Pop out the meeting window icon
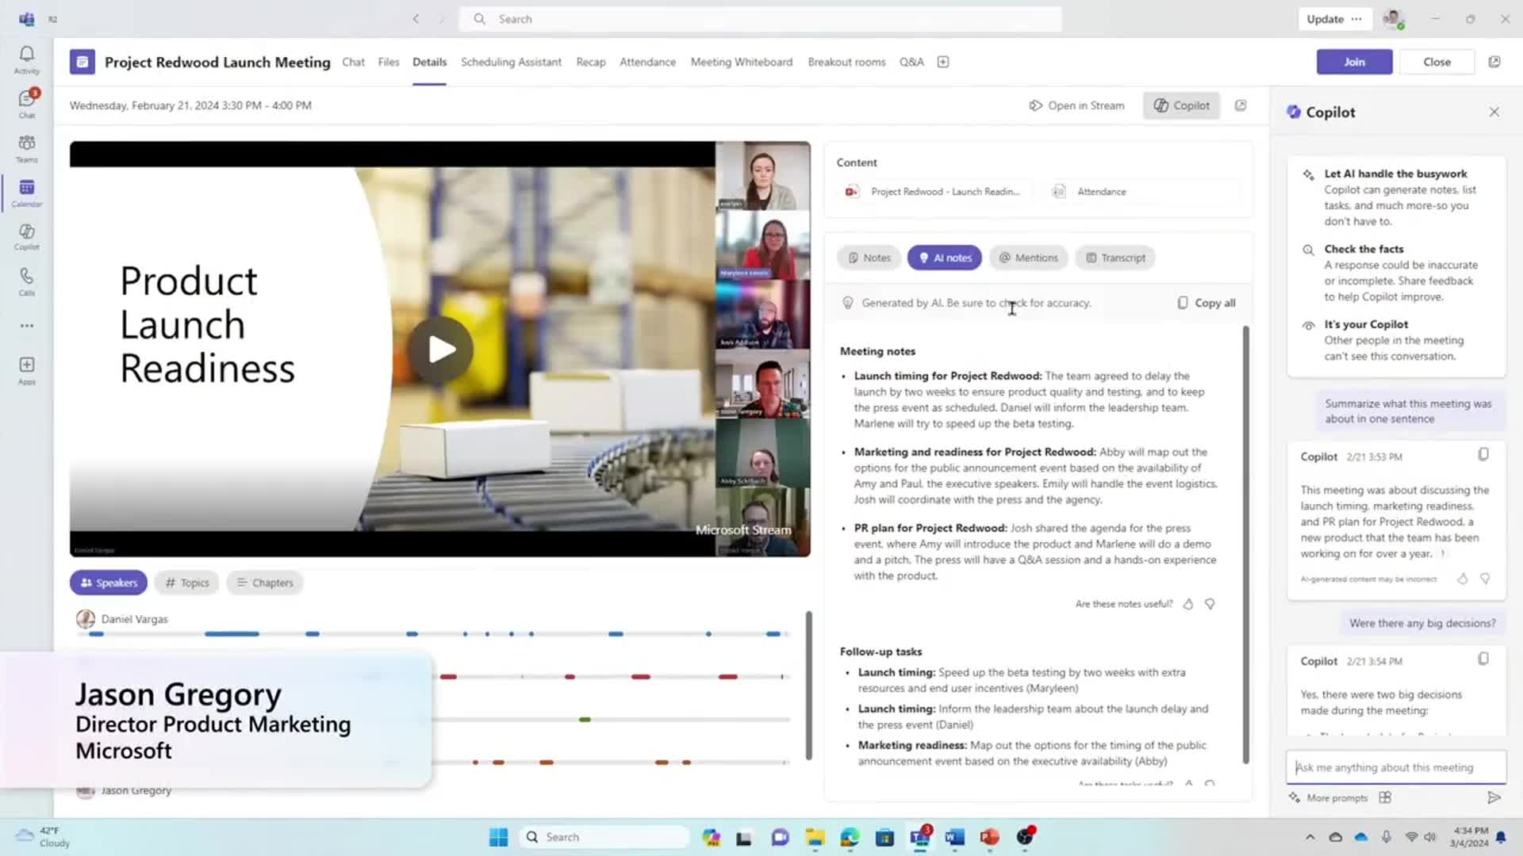 [x=1494, y=62]
